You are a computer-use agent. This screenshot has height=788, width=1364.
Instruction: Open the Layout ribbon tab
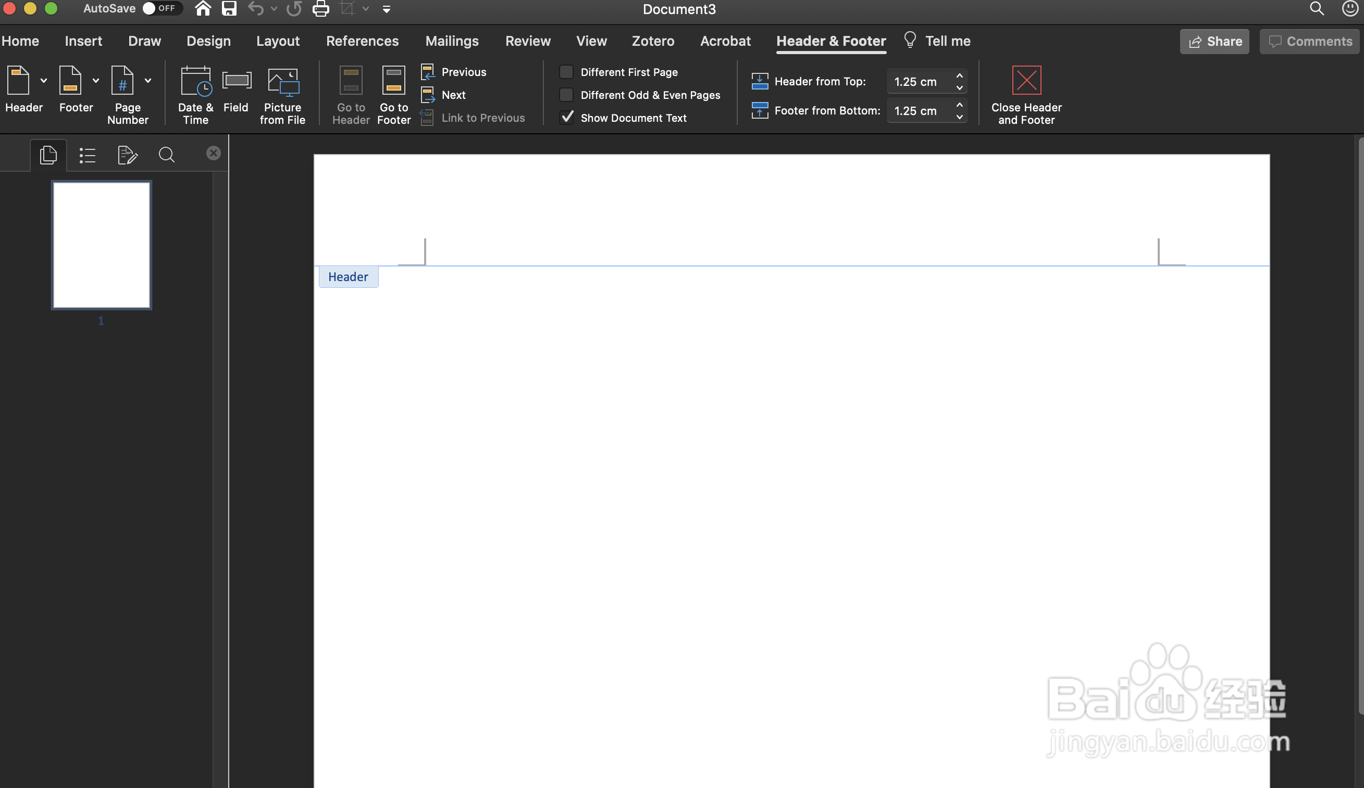click(278, 41)
